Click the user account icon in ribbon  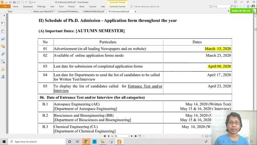(x=253, y=6)
